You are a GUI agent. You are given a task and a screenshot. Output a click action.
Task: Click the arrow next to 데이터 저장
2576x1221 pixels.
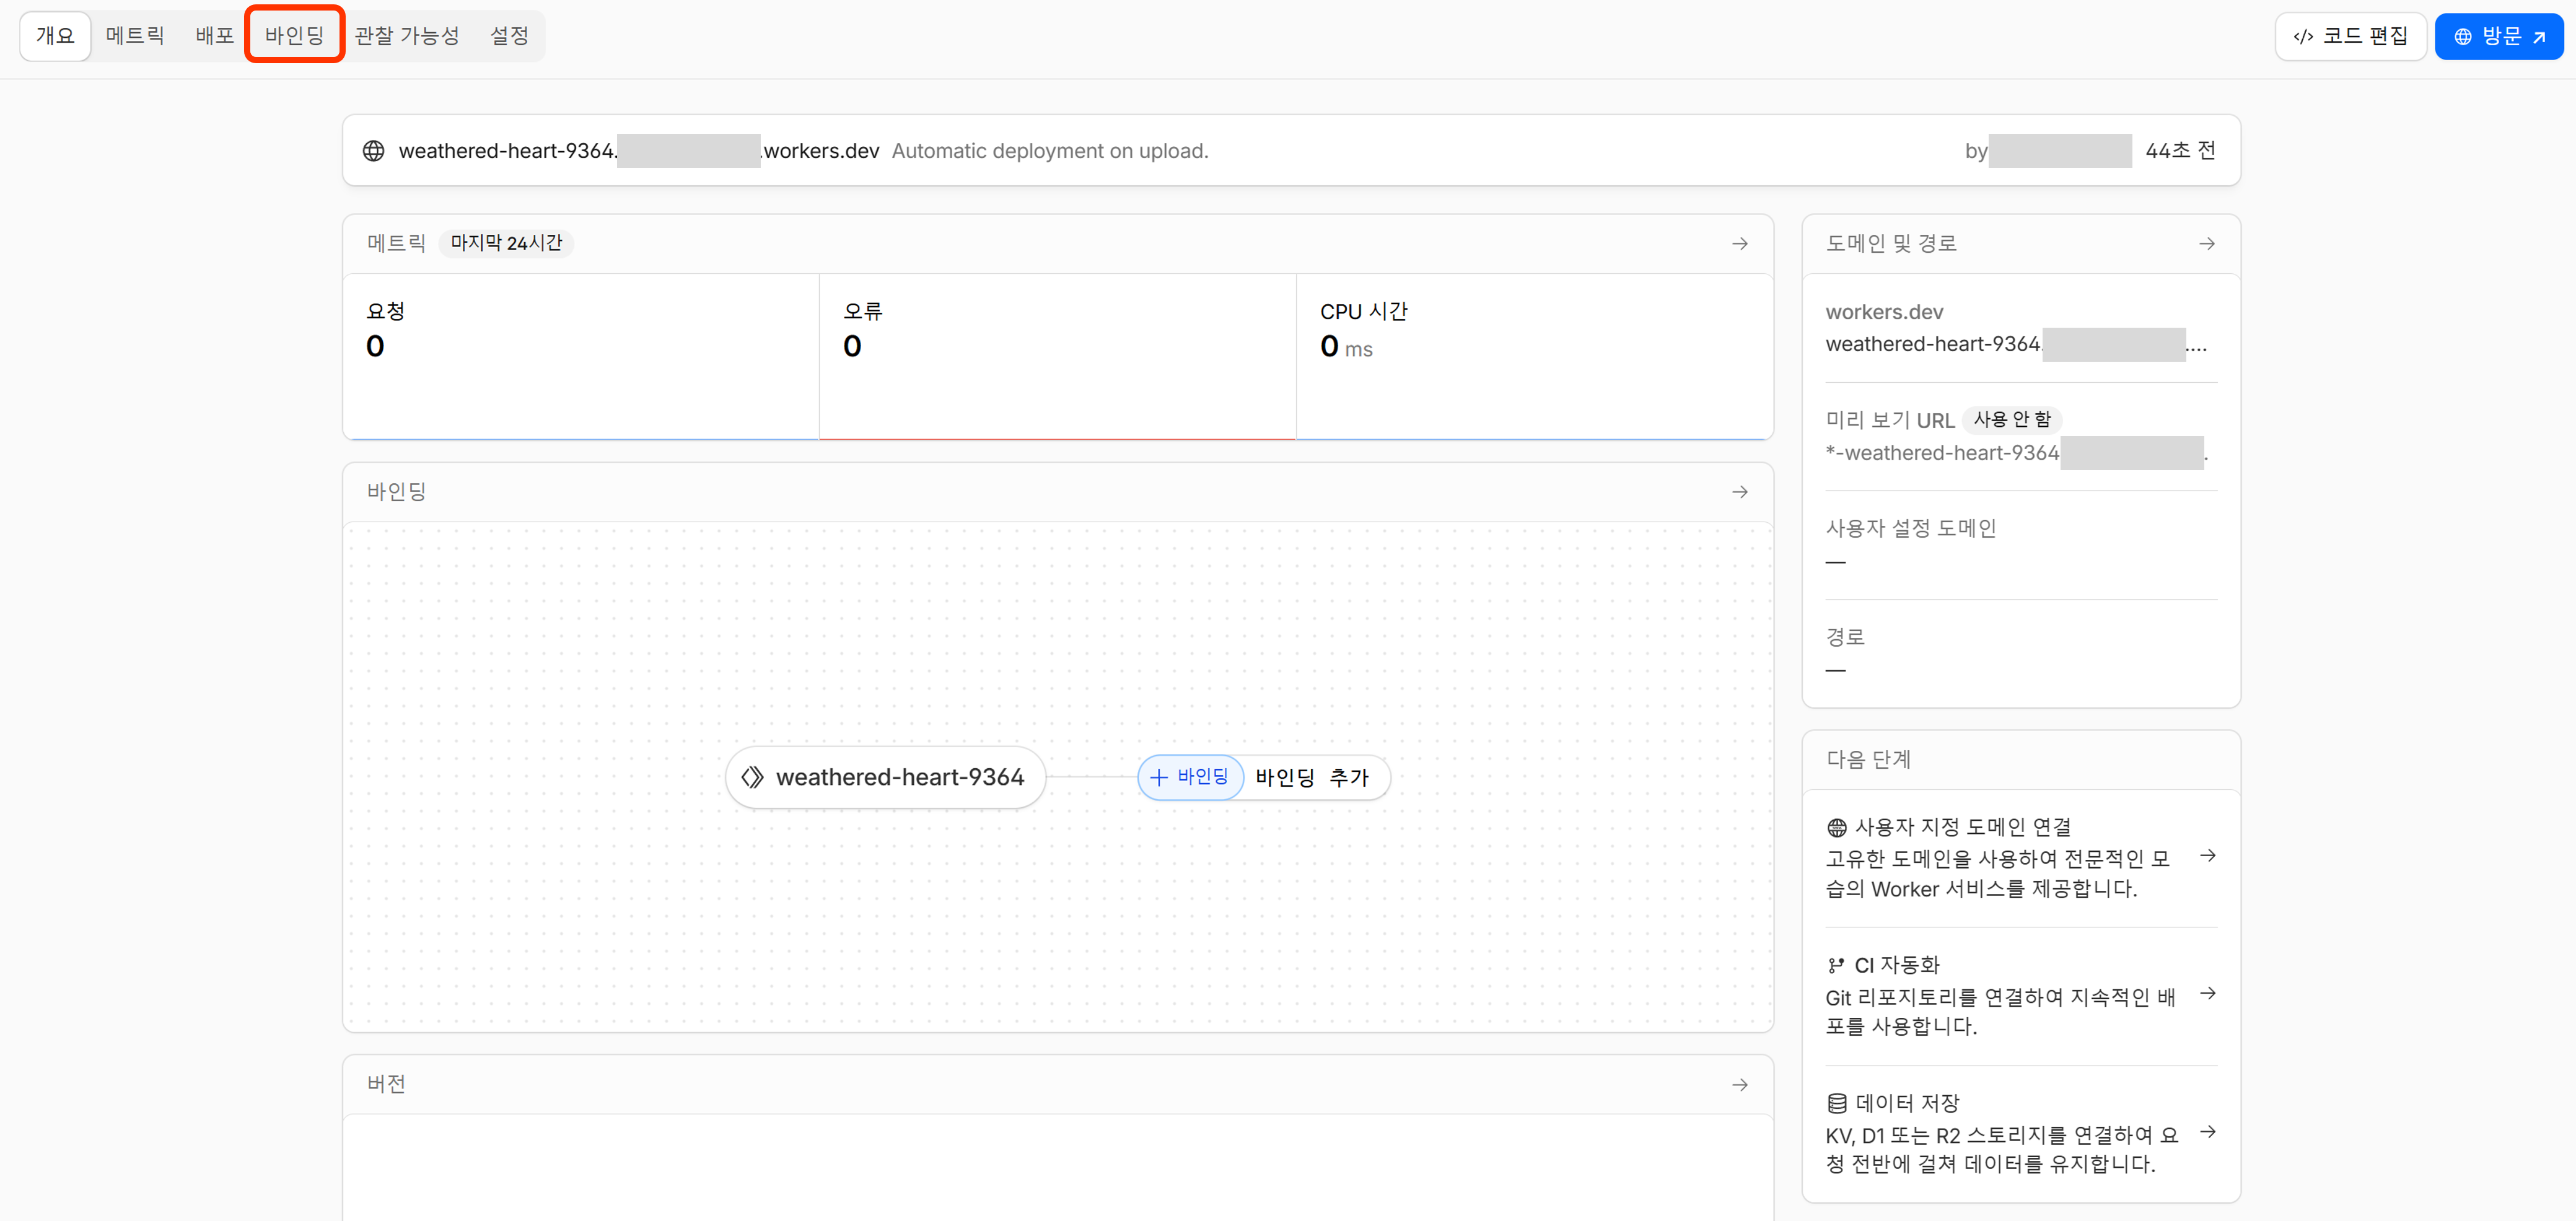(x=2207, y=1132)
